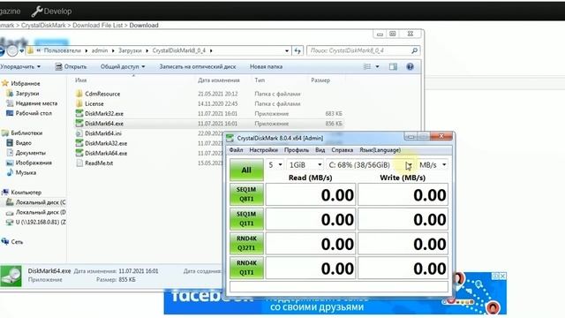This screenshot has height=318, width=565.
Task: Click the forward navigation button in Explorer
Action: point(12,51)
